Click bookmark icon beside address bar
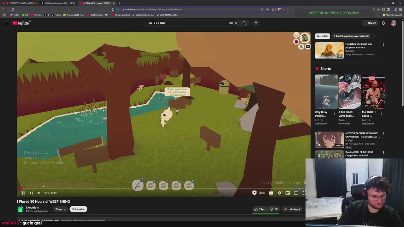This screenshot has width=404, height=227. pyautogui.click(x=113, y=9)
